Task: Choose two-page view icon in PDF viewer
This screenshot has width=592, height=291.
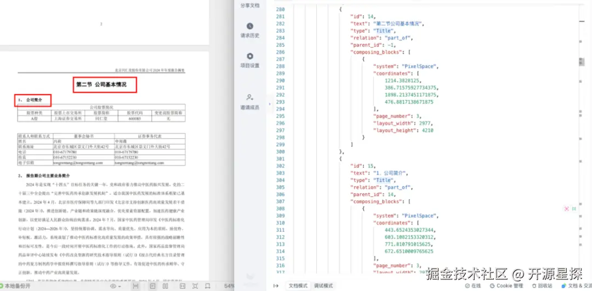Action: (x=165, y=286)
